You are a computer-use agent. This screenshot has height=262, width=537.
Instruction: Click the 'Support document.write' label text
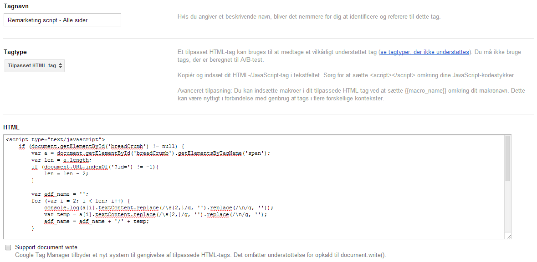(46, 247)
